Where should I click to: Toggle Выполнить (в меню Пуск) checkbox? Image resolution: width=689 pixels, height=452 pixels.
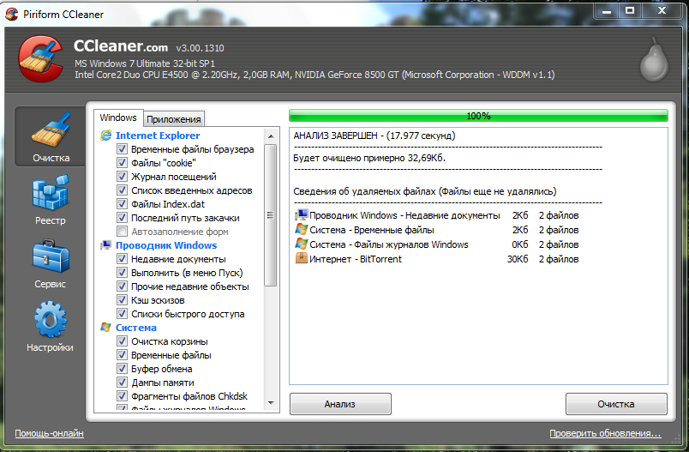coord(123,273)
